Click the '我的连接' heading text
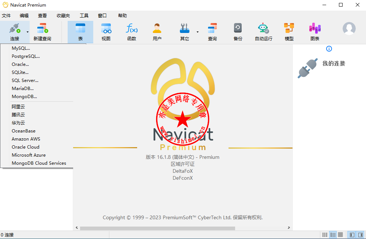Image resolution: width=366 pixels, height=239 pixels. click(x=334, y=64)
